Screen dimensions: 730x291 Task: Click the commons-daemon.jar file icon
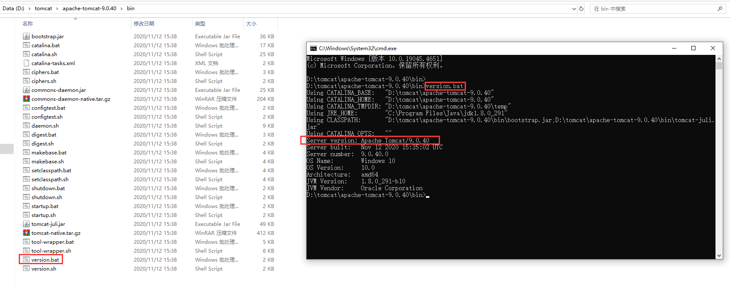pyautogui.click(x=26, y=90)
